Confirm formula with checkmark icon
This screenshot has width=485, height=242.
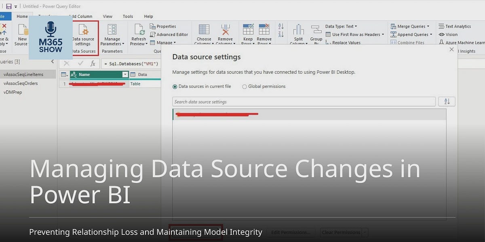pos(80,63)
